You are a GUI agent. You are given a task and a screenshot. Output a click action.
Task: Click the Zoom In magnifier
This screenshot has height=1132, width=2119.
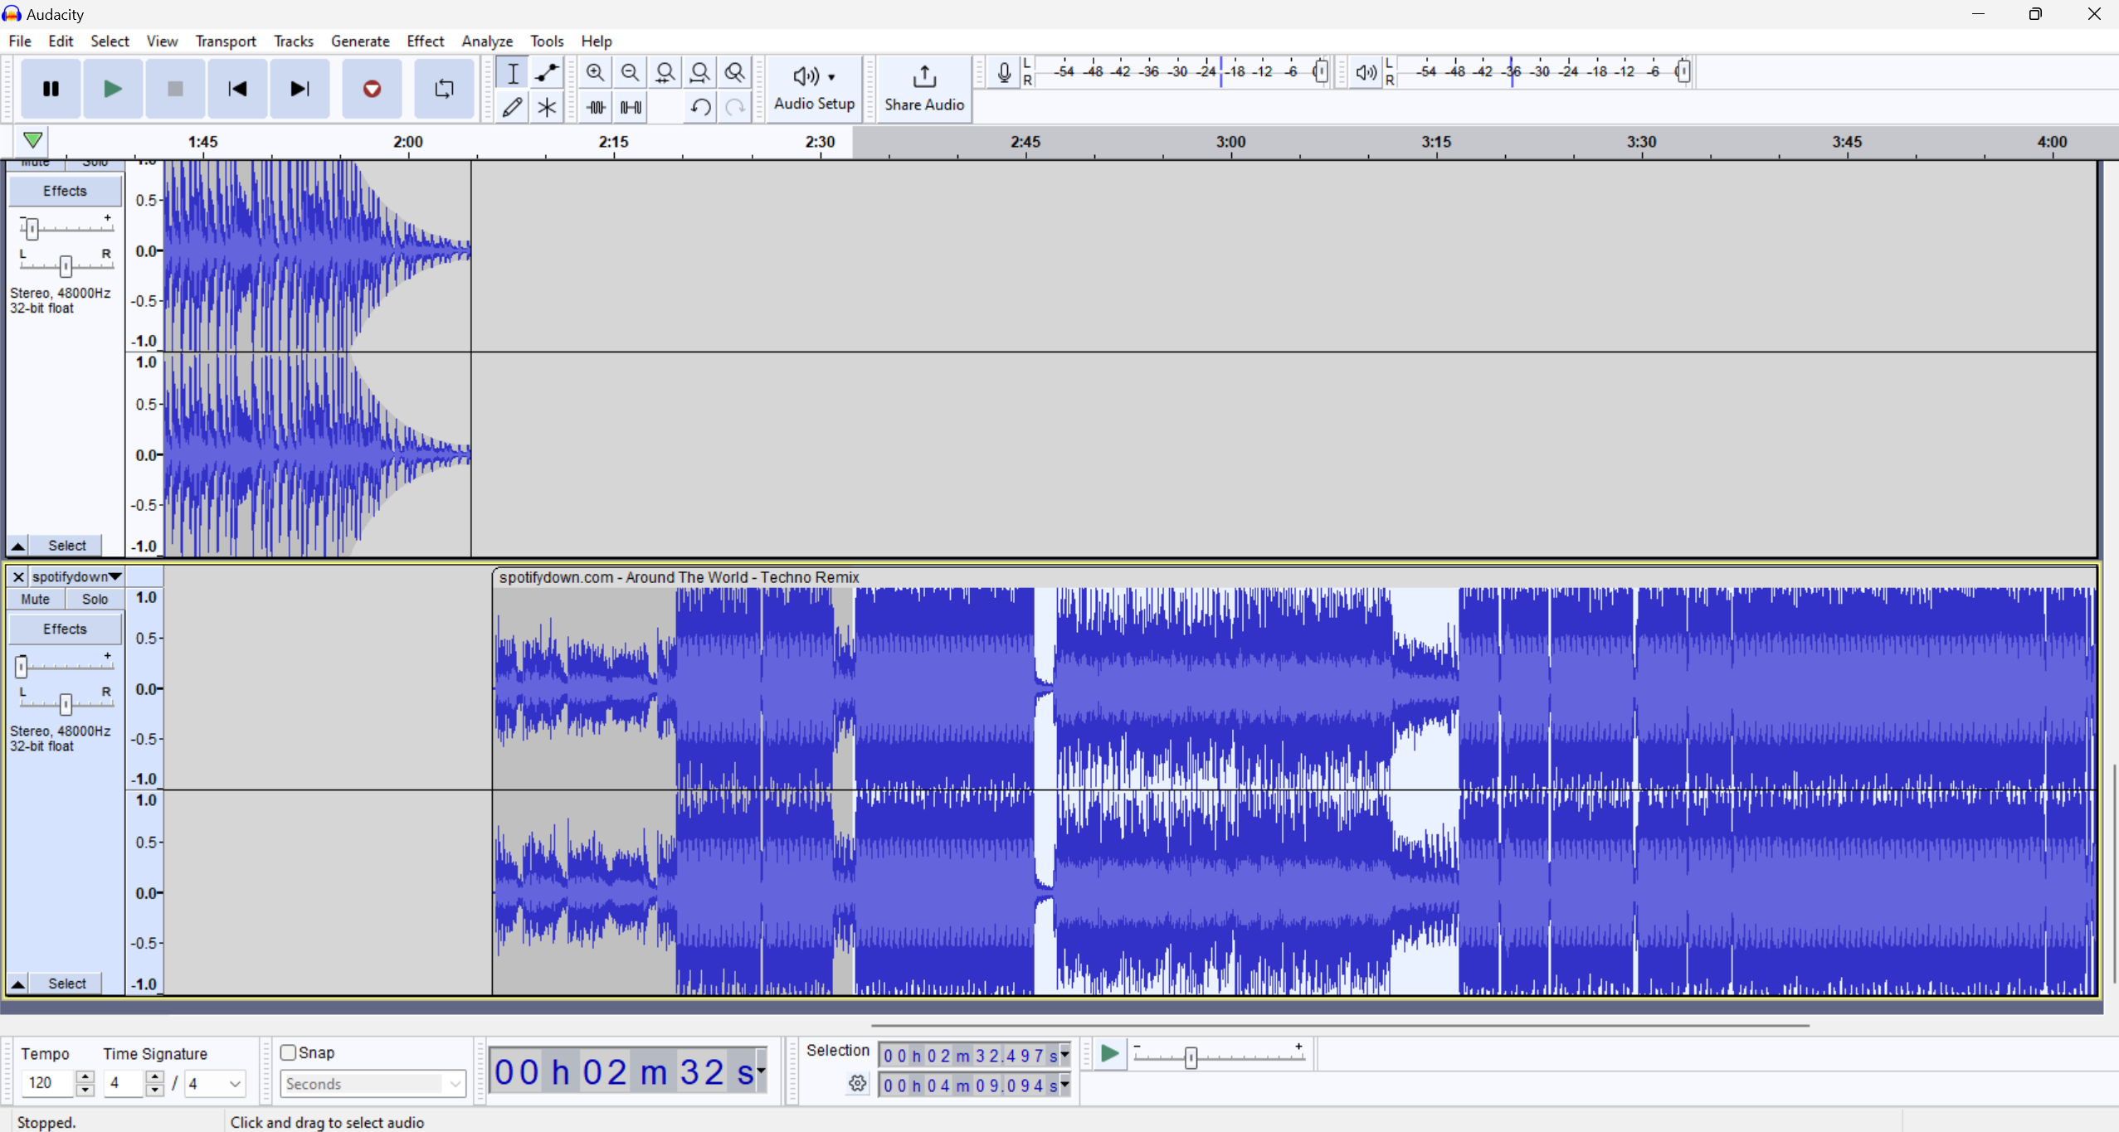tap(595, 73)
